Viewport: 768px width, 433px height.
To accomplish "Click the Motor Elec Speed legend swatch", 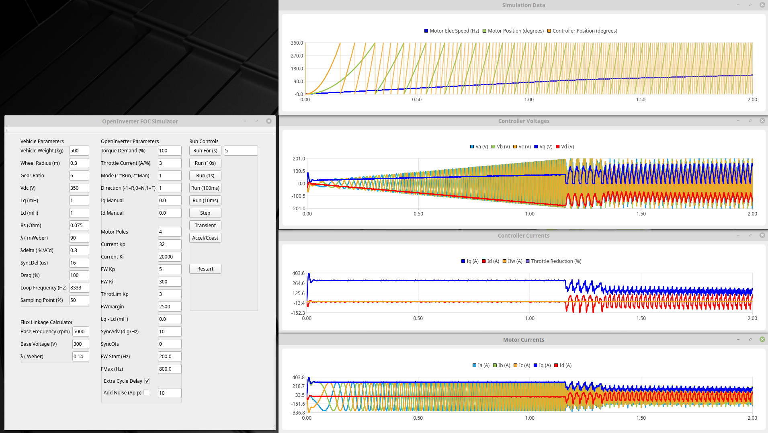I will pyautogui.click(x=426, y=31).
